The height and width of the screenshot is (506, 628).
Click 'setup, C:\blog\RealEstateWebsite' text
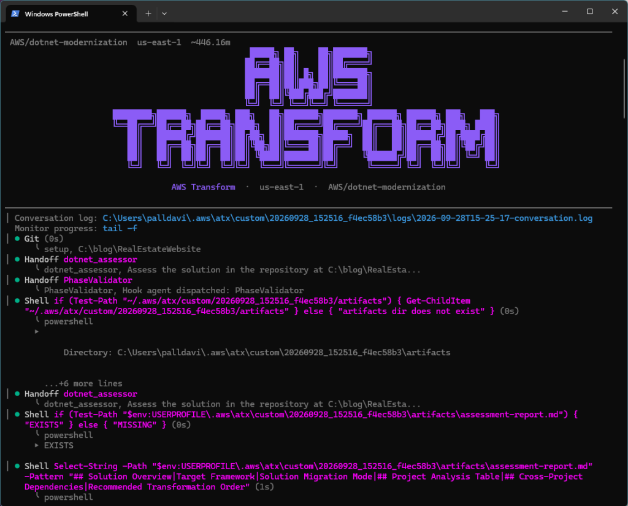(x=122, y=249)
